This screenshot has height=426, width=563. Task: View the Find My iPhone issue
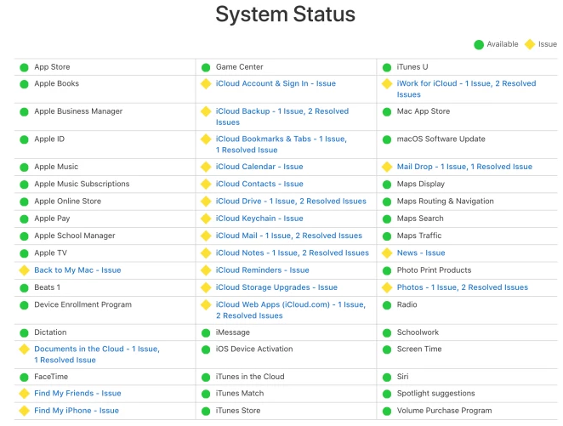(77, 411)
